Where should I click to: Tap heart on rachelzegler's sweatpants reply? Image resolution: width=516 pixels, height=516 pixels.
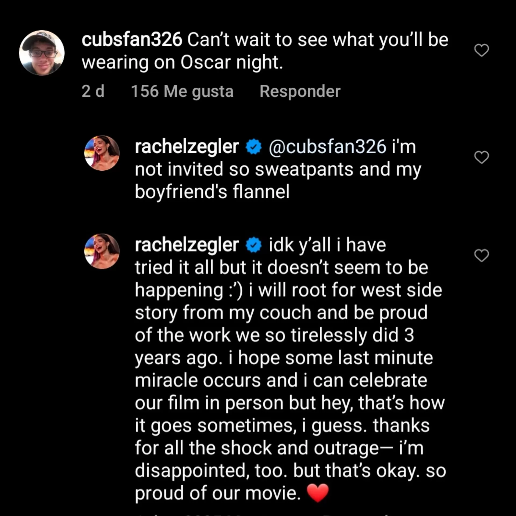coord(481,157)
